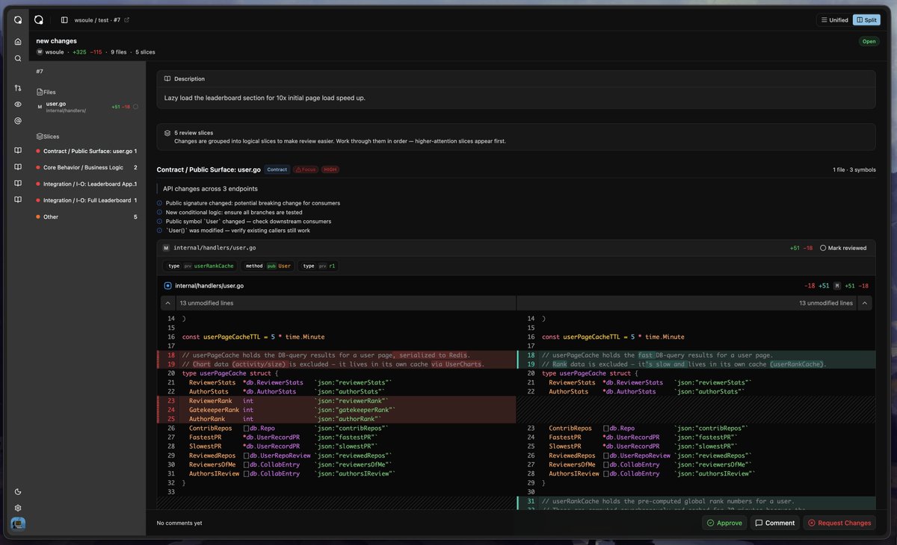Toggle reviewed circle for user.go in sidebar
This screenshot has width=897, height=545.
(135, 107)
